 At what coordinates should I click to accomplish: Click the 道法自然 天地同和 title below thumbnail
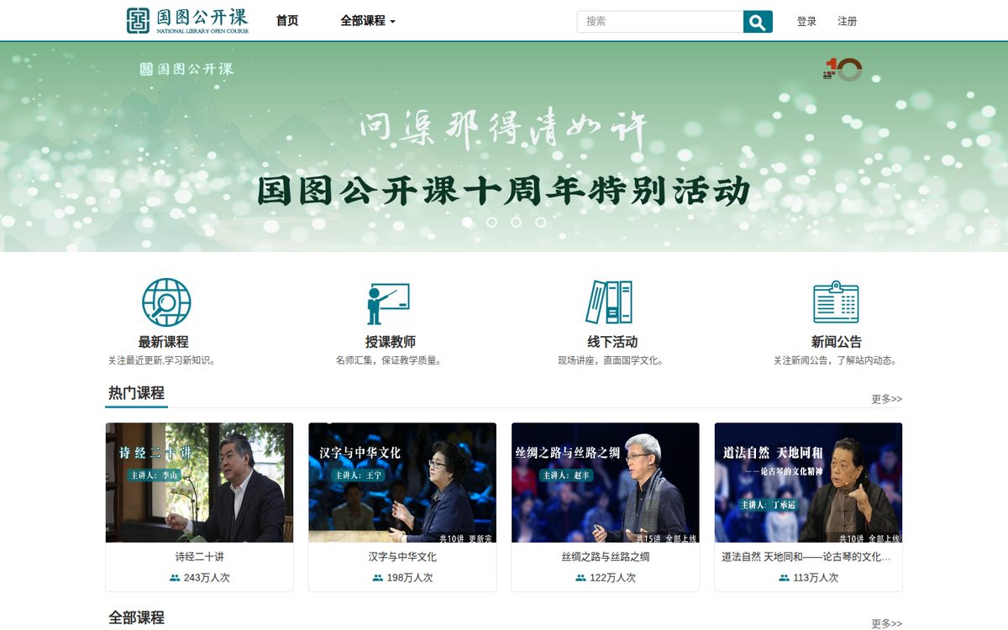click(x=806, y=557)
